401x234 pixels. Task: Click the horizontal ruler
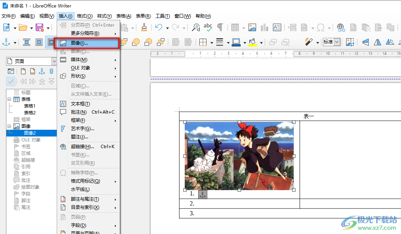coord(276,54)
